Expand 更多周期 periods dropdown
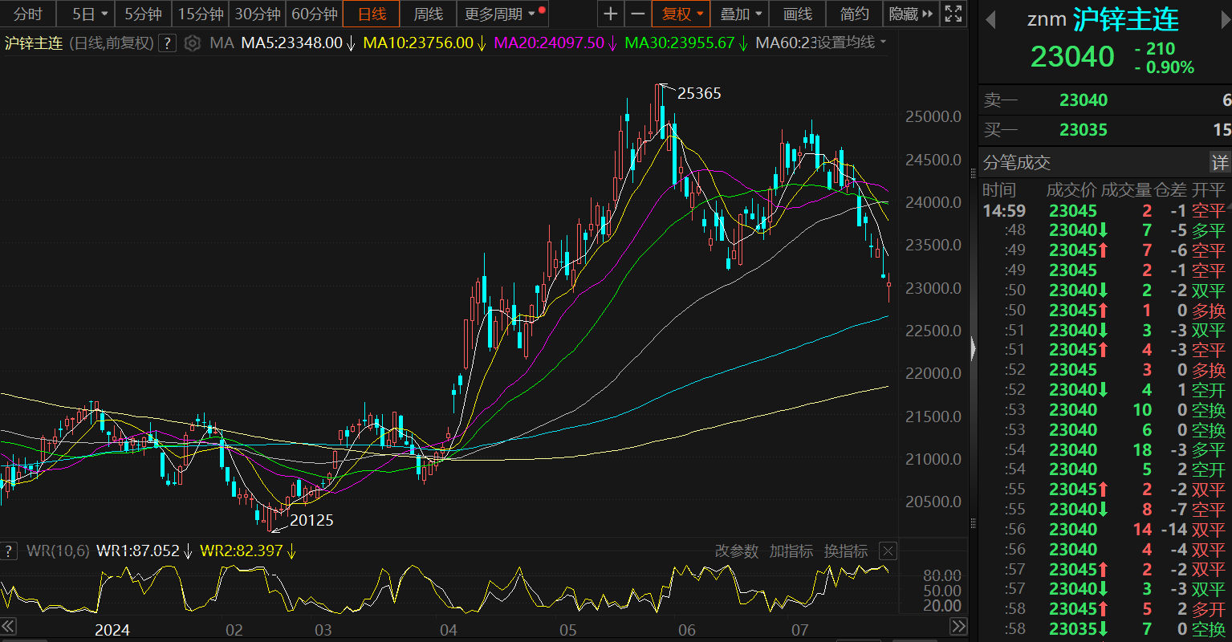Viewport: 1232px width, 642px height. (x=502, y=14)
